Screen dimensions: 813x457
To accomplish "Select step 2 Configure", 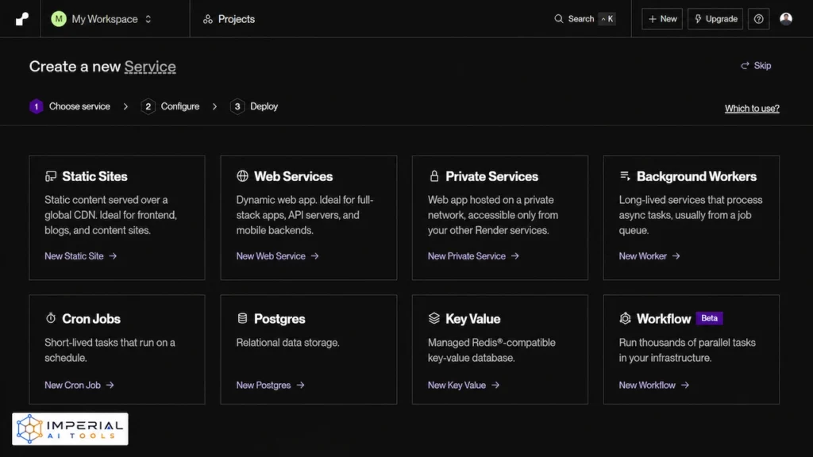I will tap(170, 106).
